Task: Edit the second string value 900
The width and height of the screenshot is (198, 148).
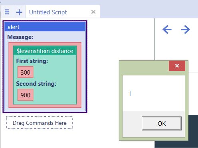Action: point(26,95)
